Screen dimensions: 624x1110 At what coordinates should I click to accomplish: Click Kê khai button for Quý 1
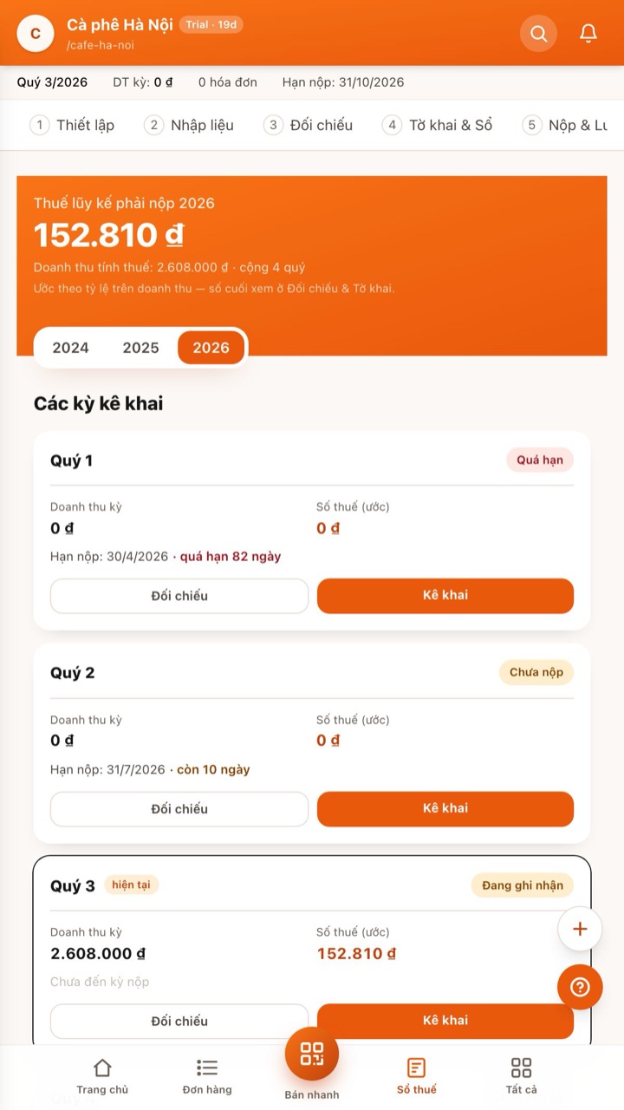point(445,596)
